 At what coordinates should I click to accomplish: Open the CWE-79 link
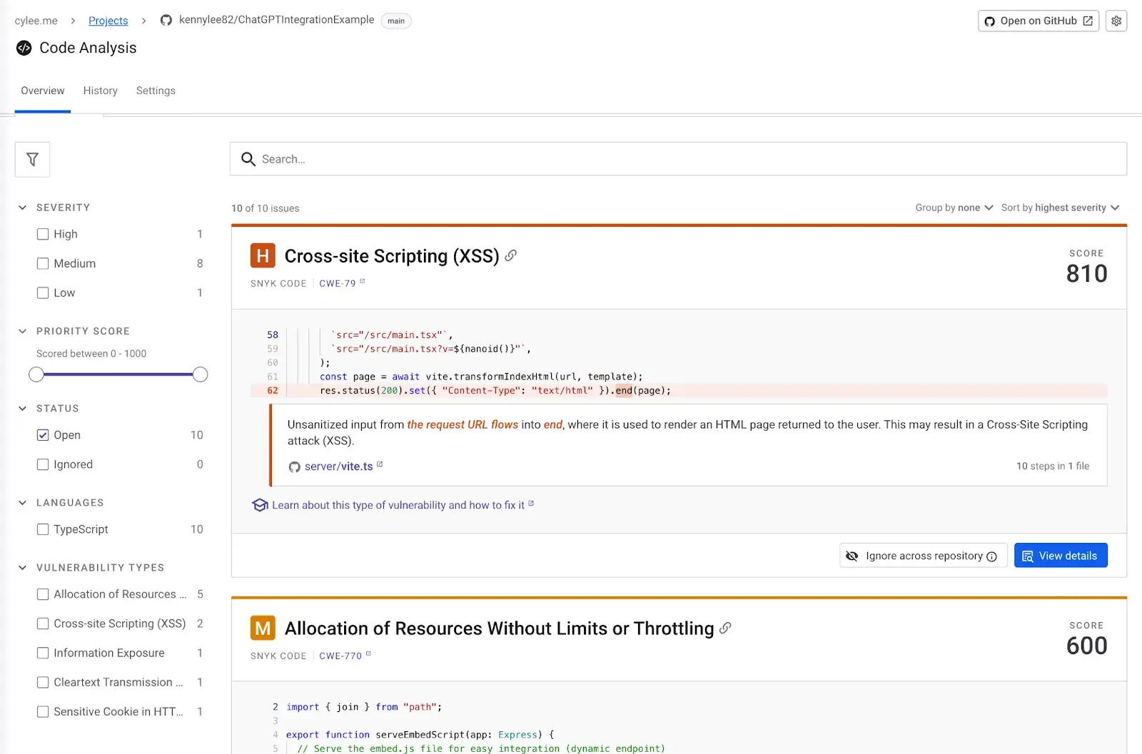(x=338, y=283)
